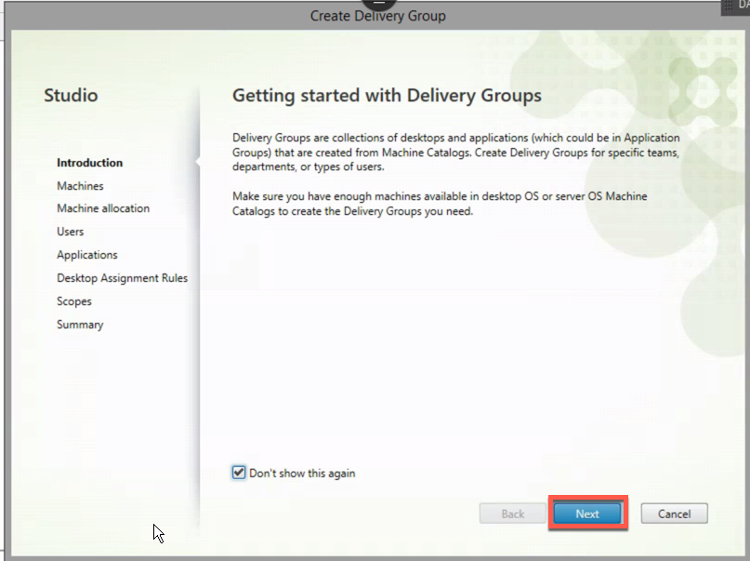Select the Users step in sidebar
This screenshot has width=750, height=561.
[70, 232]
